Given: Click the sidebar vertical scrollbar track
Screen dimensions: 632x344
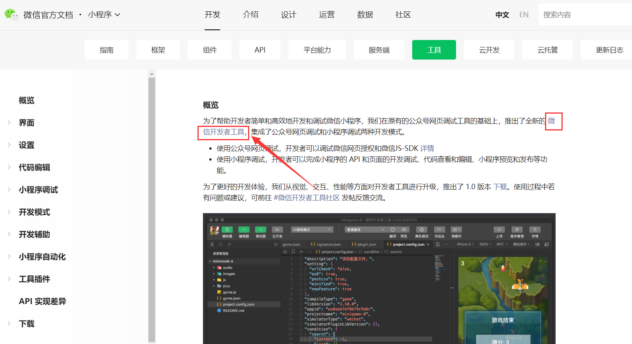Looking at the screenshot, I should [152, 210].
